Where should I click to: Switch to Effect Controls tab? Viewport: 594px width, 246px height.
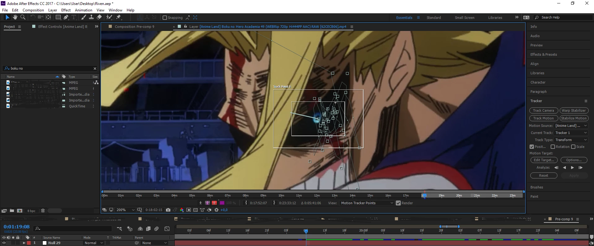pos(63,27)
